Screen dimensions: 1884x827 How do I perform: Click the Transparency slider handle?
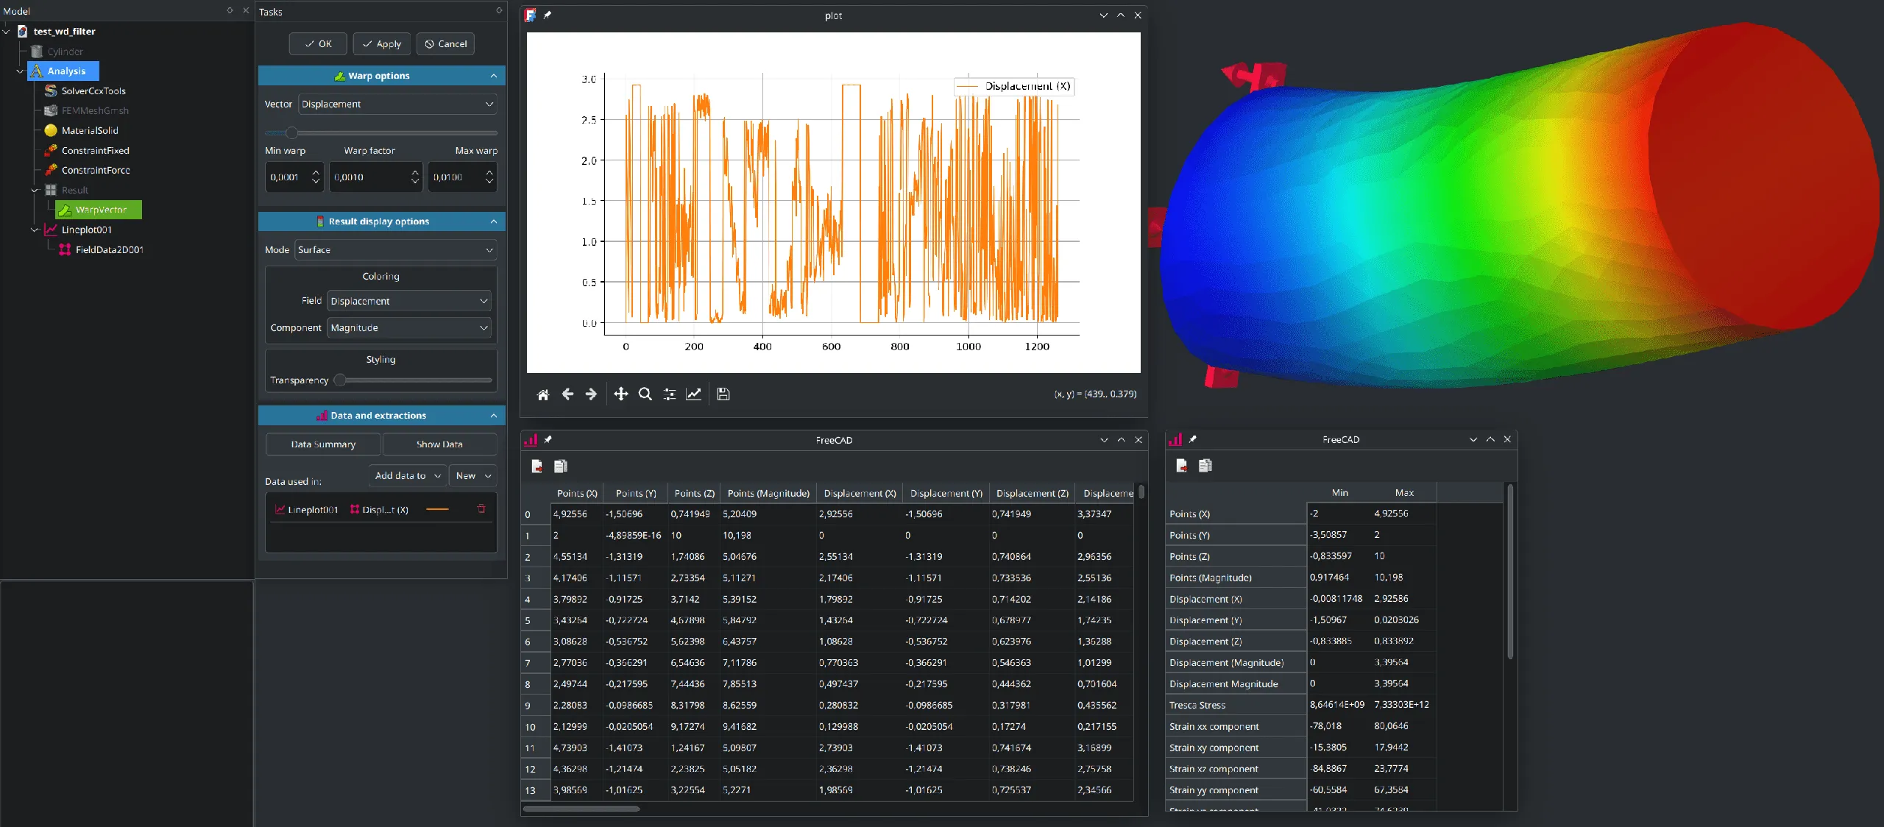[x=339, y=380]
